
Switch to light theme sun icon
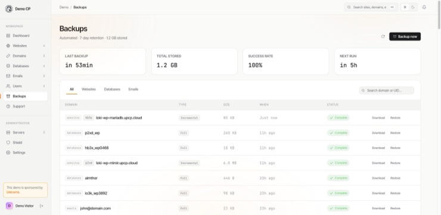coord(405,7)
